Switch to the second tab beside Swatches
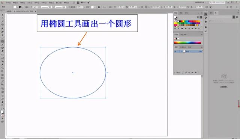Viewport: 240px width, 139px height. [181, 13]
